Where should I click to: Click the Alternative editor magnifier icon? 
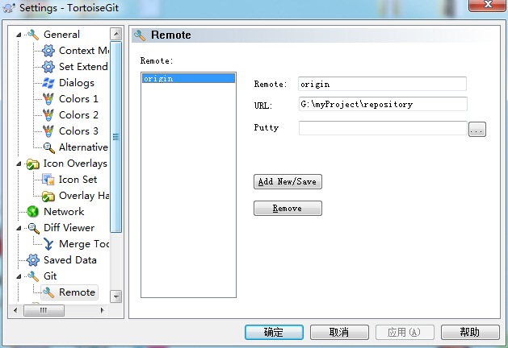[48, 147]
